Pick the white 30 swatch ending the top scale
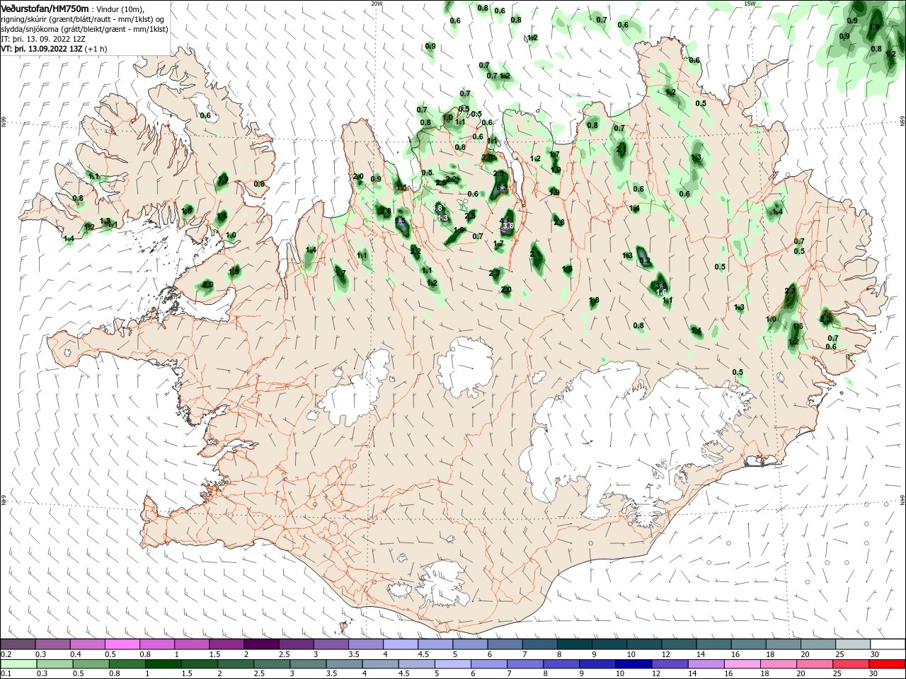This screenshot has height=679, width=906. pyautogui.click(x=888, y=644)
